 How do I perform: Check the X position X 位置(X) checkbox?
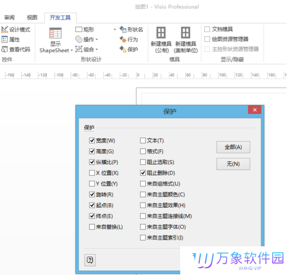[x=92, y=173]
